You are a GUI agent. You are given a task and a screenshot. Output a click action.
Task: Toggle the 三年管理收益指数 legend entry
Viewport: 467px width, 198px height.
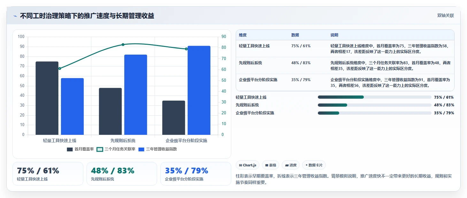click(x=157, y=149)
